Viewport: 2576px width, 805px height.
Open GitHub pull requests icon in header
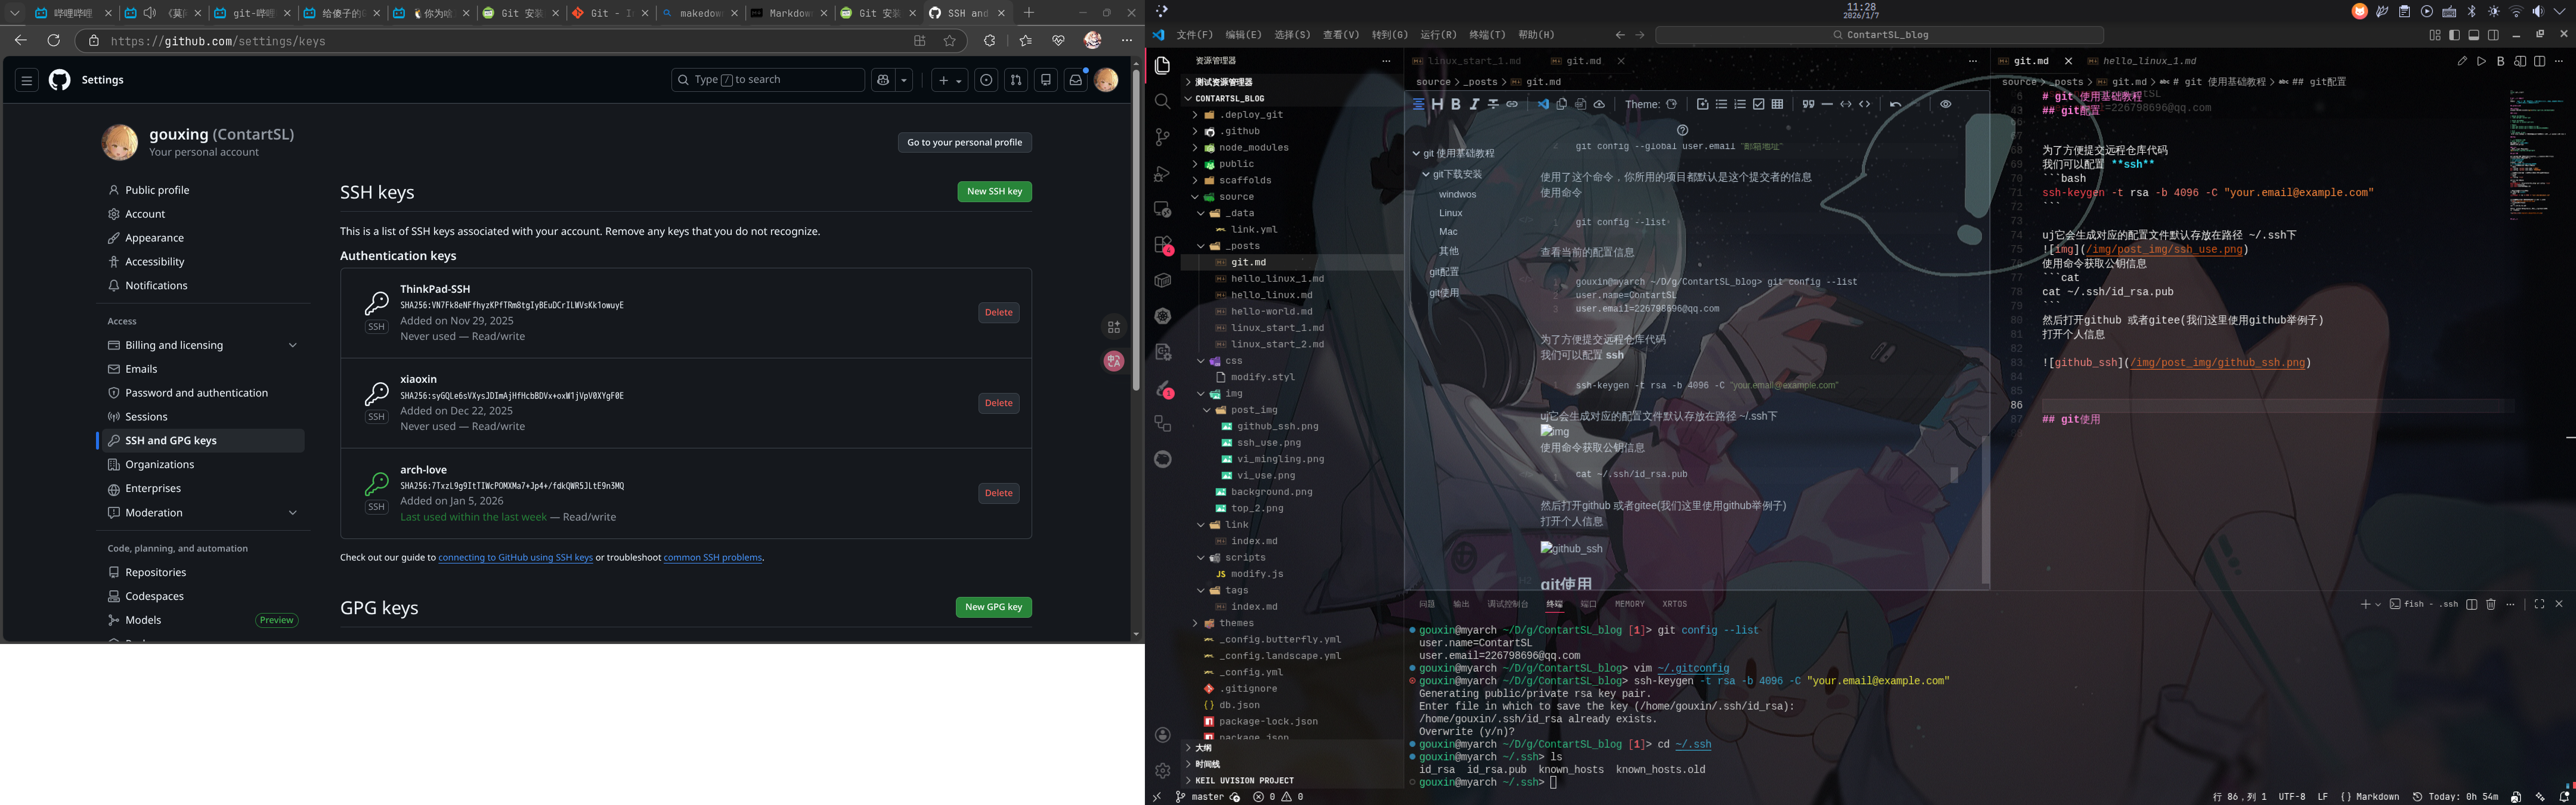pos(1016,80)
